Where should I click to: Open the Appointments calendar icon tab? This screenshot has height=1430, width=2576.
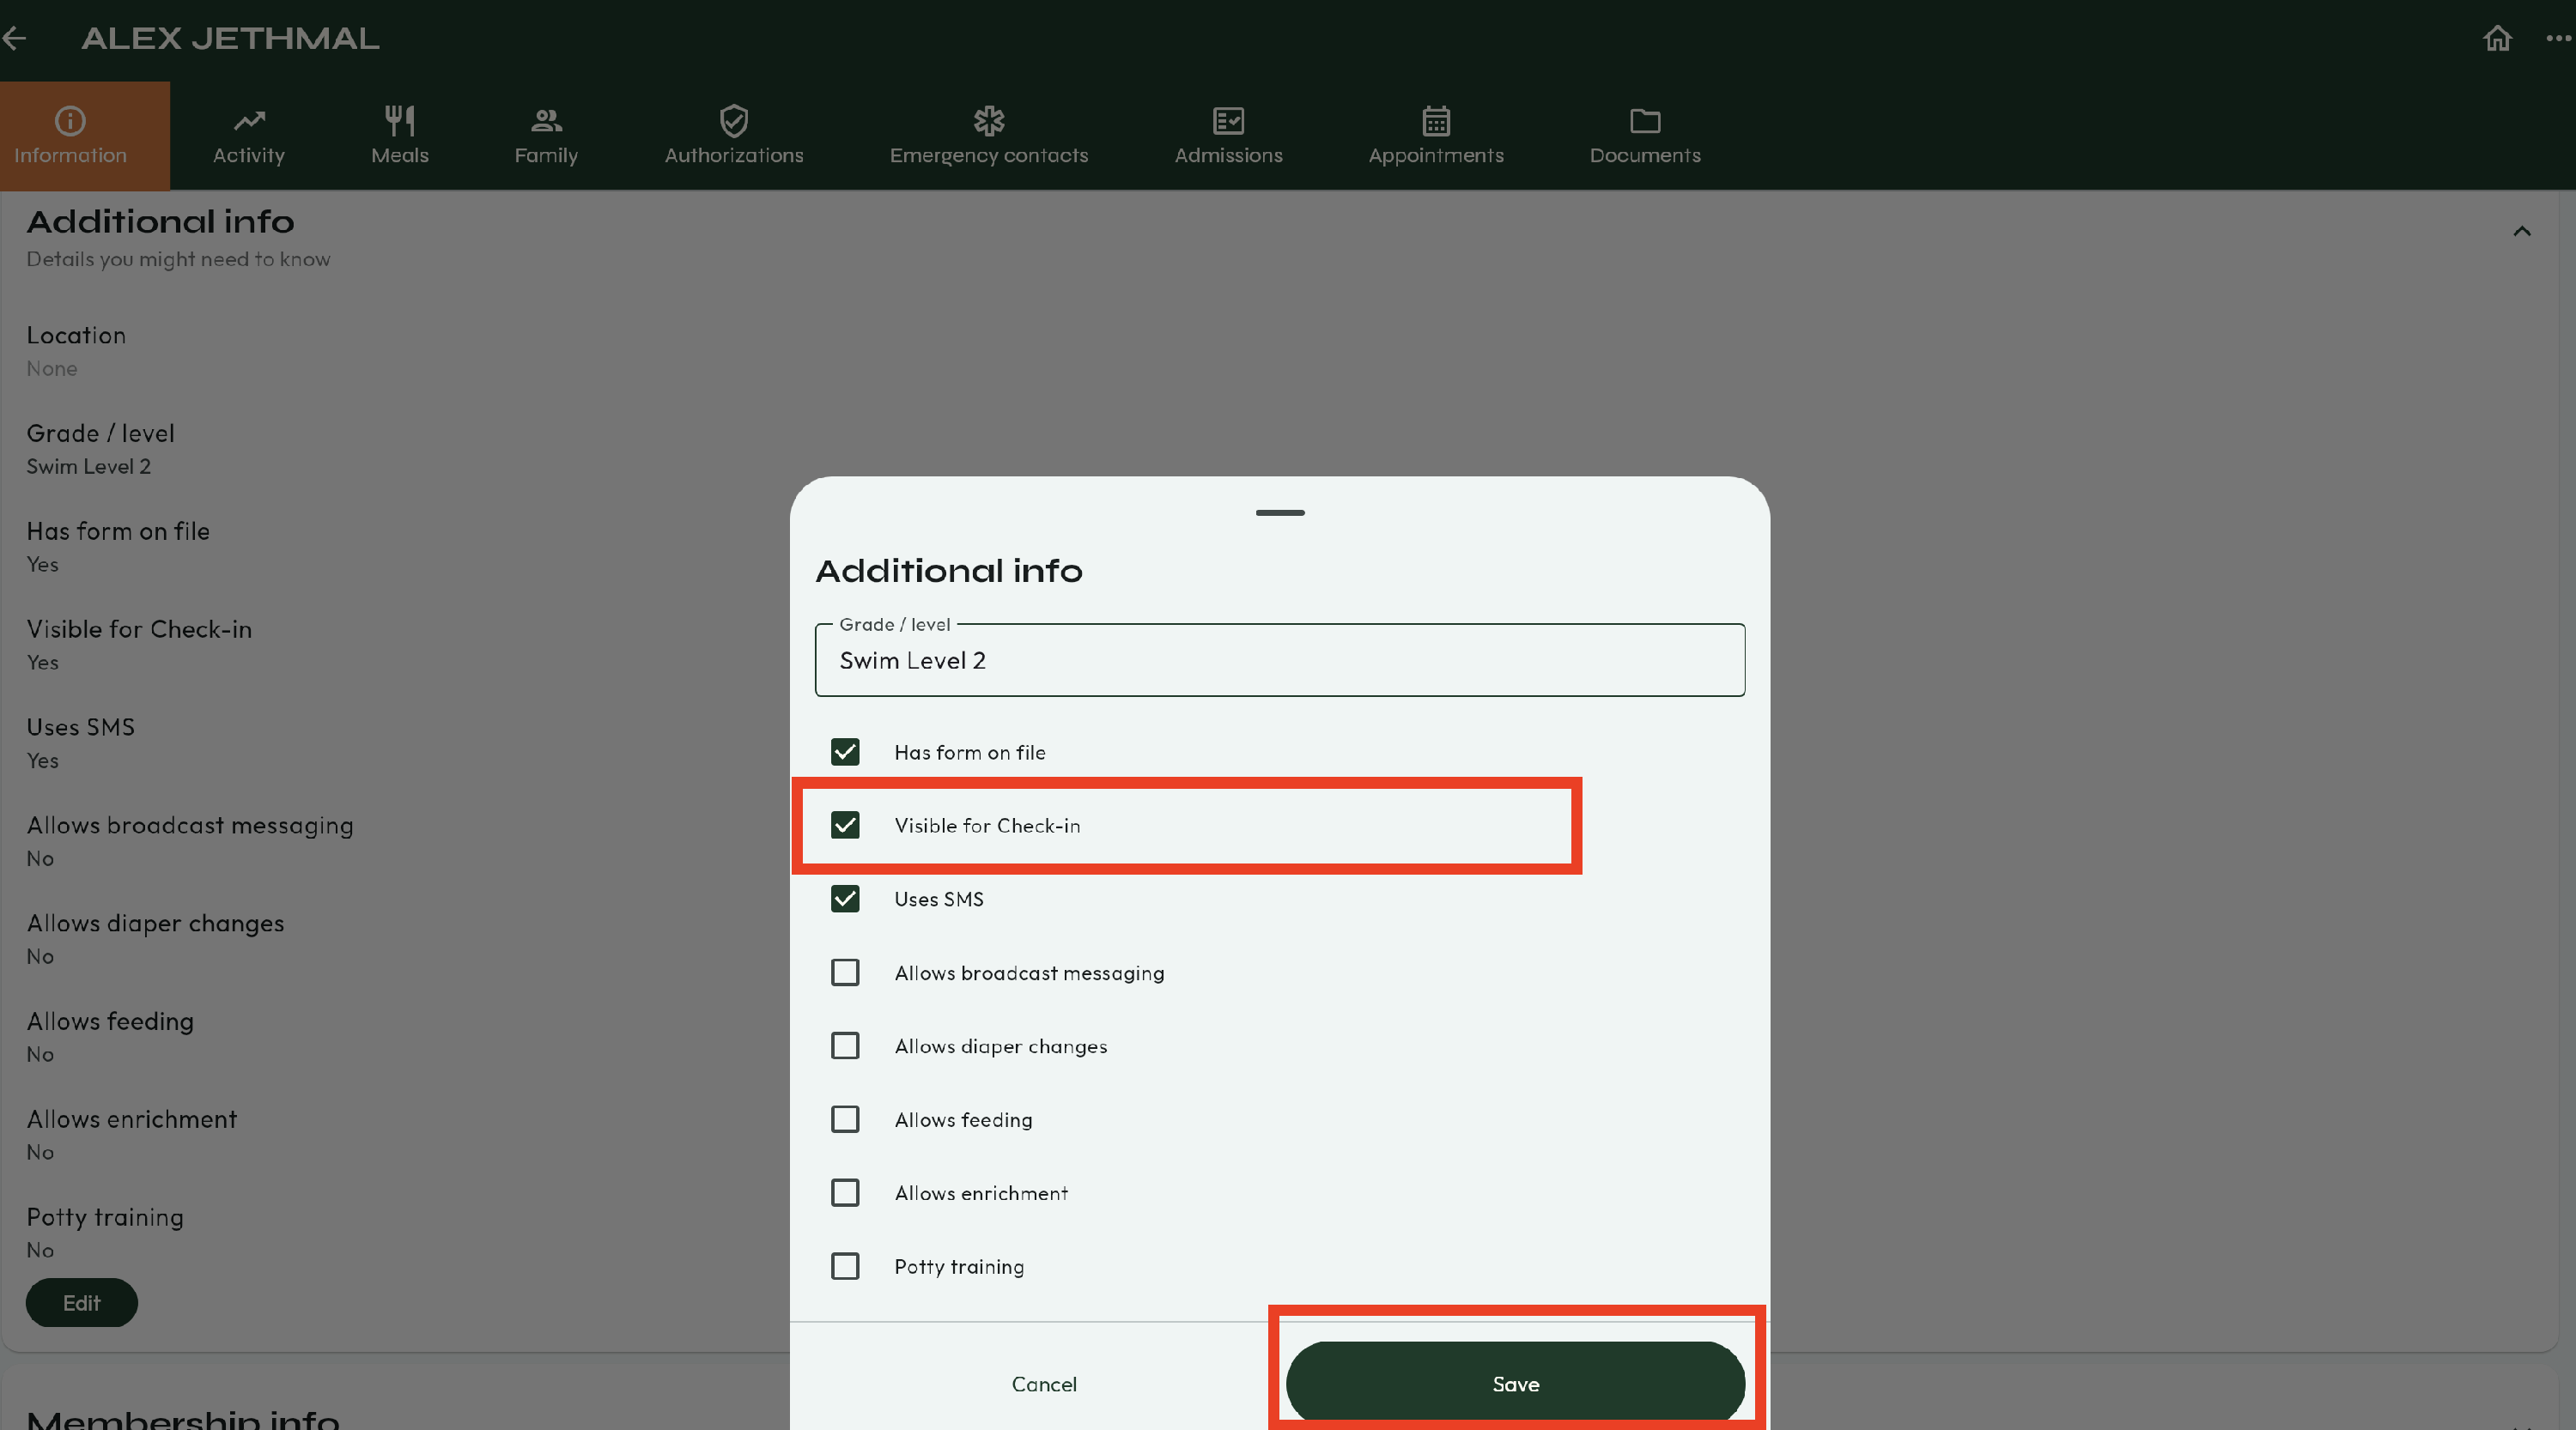[x=1435, y=135]
